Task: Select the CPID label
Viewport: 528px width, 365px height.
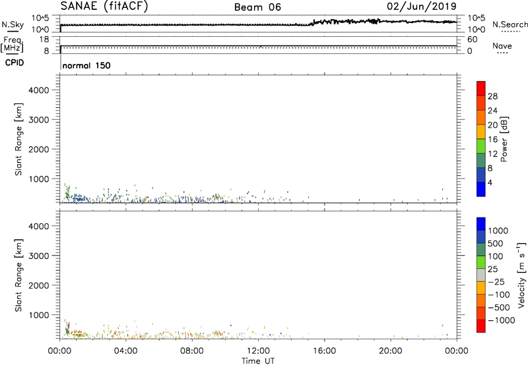Action: point(15,63)
